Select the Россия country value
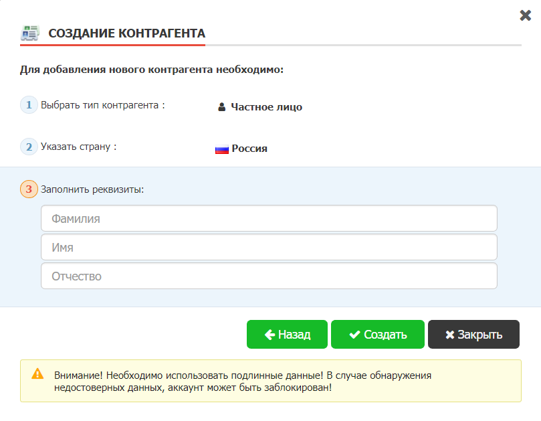The width and height of the screenshot is (541, 421). (x=249, y=149)
